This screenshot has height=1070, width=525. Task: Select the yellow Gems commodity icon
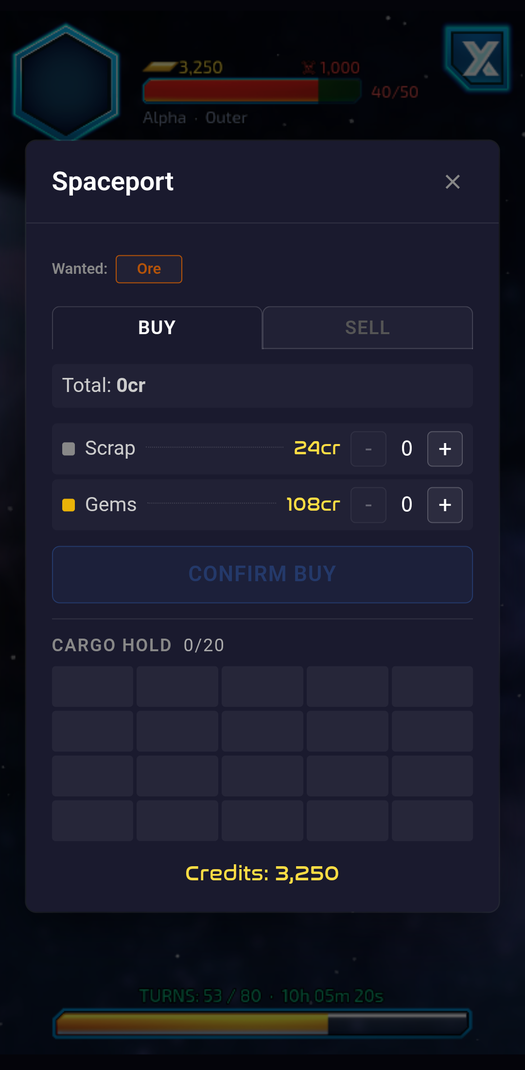click(x=69, y=505)
